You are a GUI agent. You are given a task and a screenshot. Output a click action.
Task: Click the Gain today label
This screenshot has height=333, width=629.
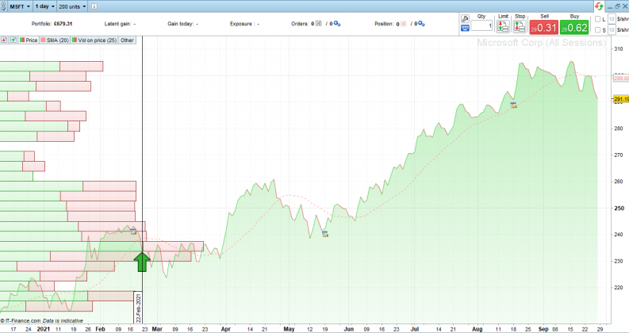coord(181,24)
